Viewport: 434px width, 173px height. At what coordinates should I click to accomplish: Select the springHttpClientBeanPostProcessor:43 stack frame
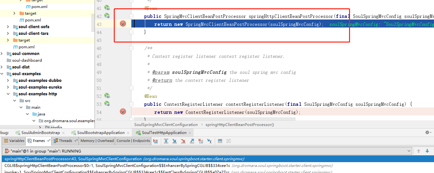point(217,159)
